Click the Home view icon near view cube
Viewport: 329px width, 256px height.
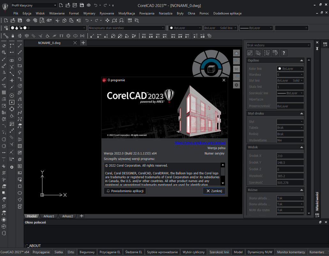[x=236, y=53]
